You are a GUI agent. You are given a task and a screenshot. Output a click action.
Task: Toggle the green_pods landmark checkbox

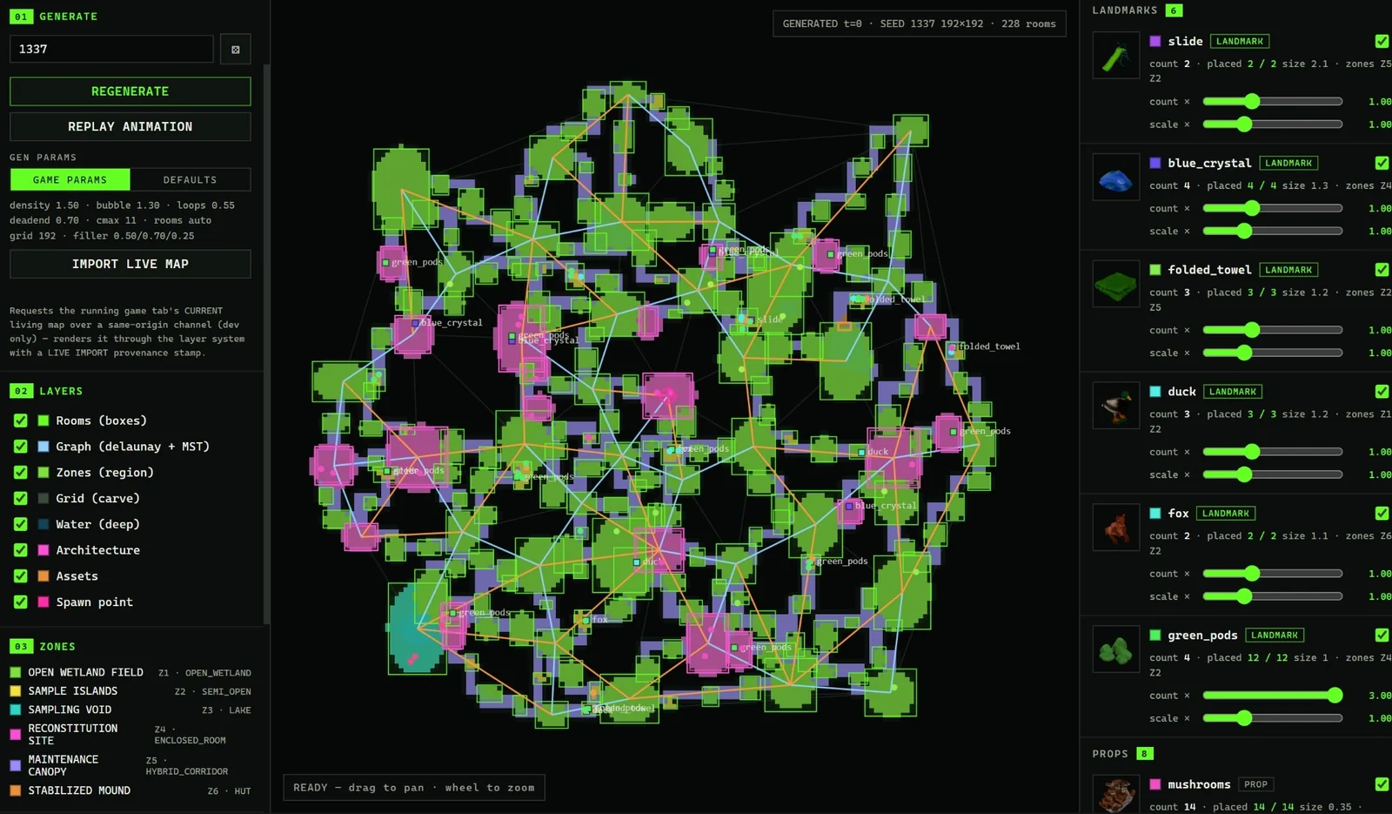tap(1382, 636)
